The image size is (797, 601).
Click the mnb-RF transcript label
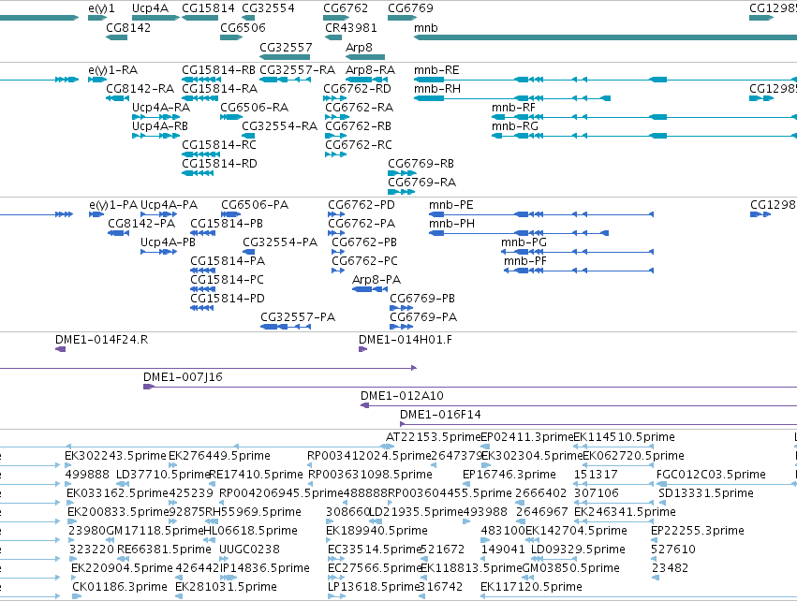(x=513, y=108)
